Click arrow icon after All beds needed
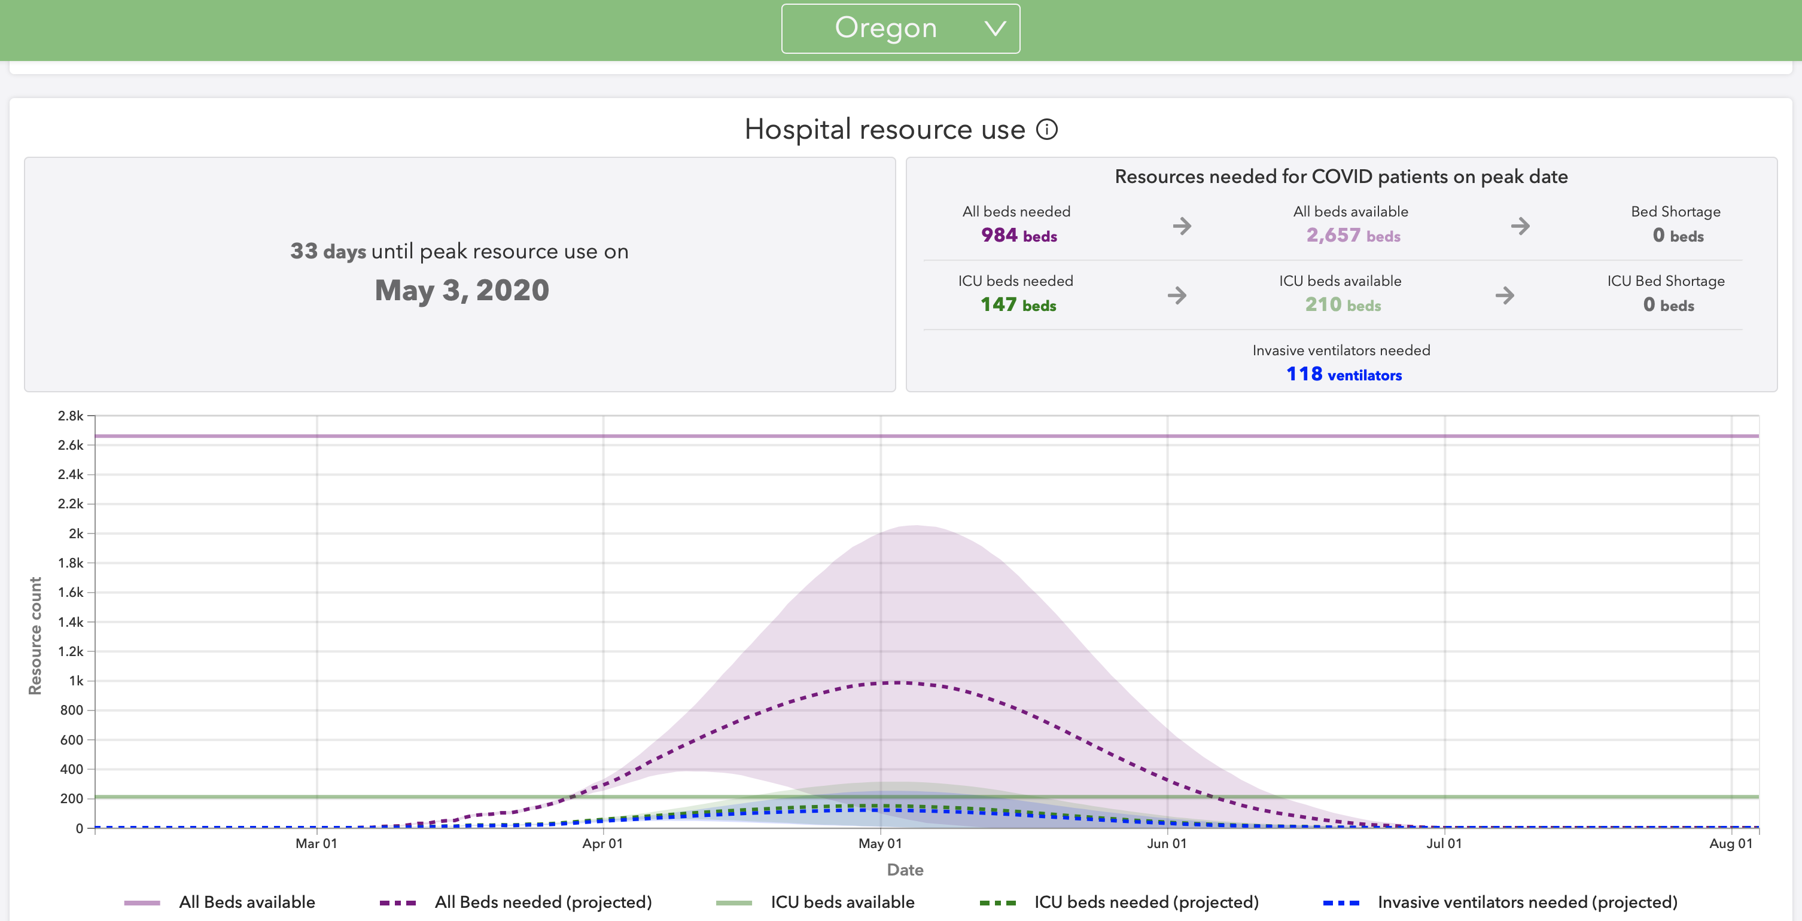The width and height of the screenshot is (1802, 921). pyautogui.click(x=1182, y=226)
